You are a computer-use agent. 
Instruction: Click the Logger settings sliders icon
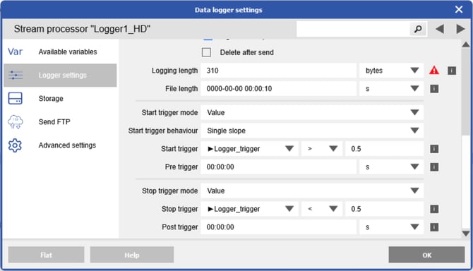point(16,75)
